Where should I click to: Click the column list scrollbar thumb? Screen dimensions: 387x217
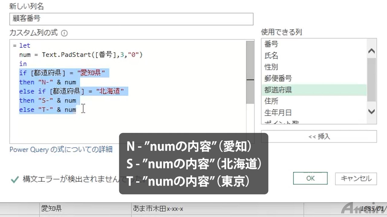[371, 80]
